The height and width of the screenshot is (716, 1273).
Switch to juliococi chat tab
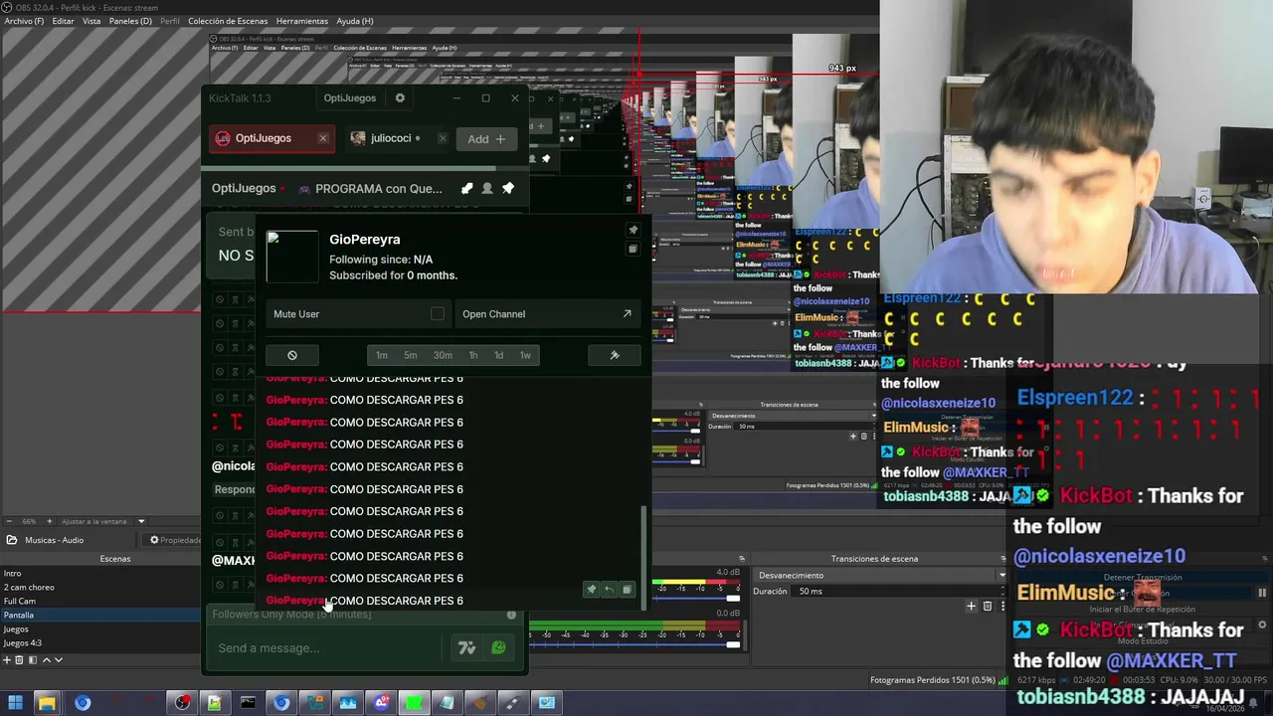pyautogui.click(x=390, y=138)
